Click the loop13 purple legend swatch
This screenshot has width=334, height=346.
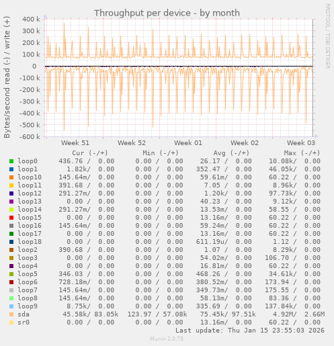pyautogui.click(x=11, y=202)
